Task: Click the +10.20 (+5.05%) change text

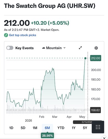Action: [50, 23]
